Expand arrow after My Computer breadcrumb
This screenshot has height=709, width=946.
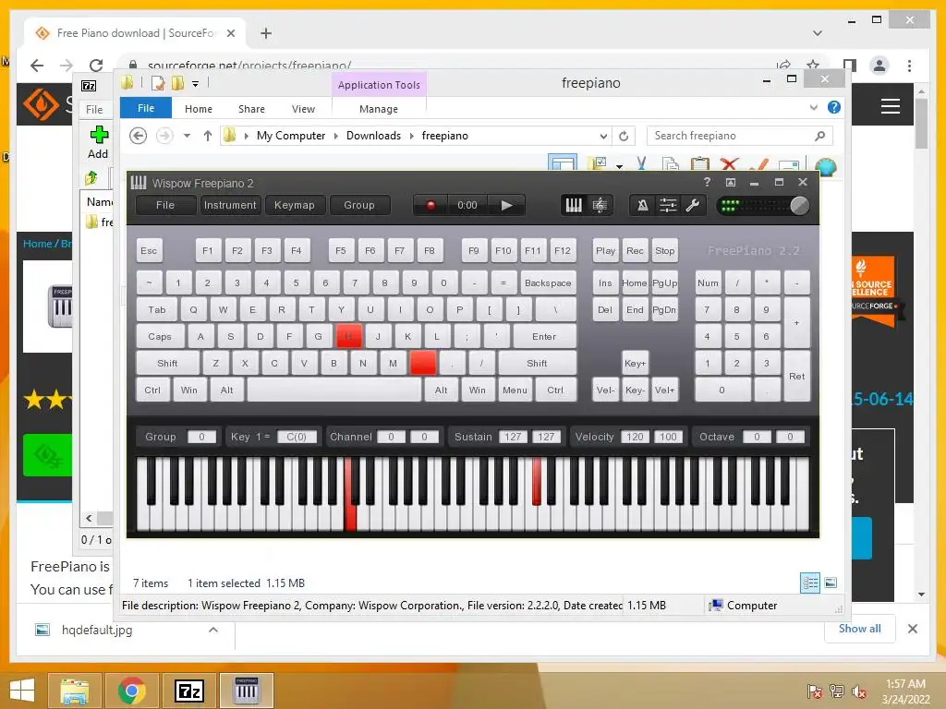point(336,136)
